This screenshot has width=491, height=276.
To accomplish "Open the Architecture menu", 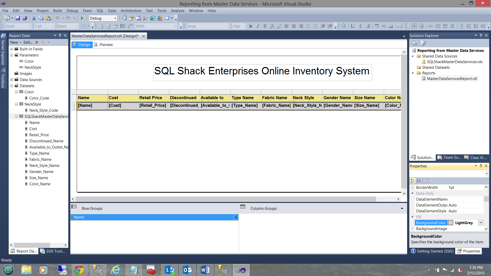I will coord(131,11).
